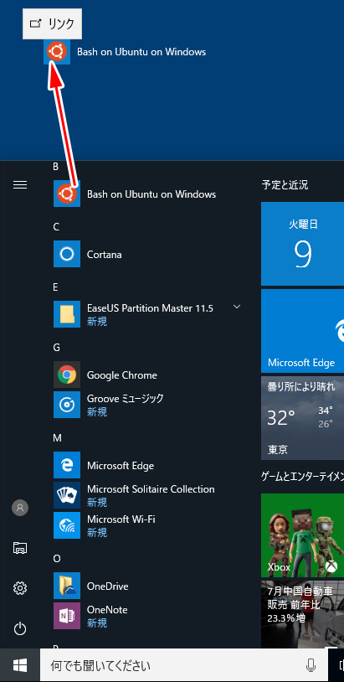The image size is (344, 682).
Task: Open the user account button
Action: [20, 508]
